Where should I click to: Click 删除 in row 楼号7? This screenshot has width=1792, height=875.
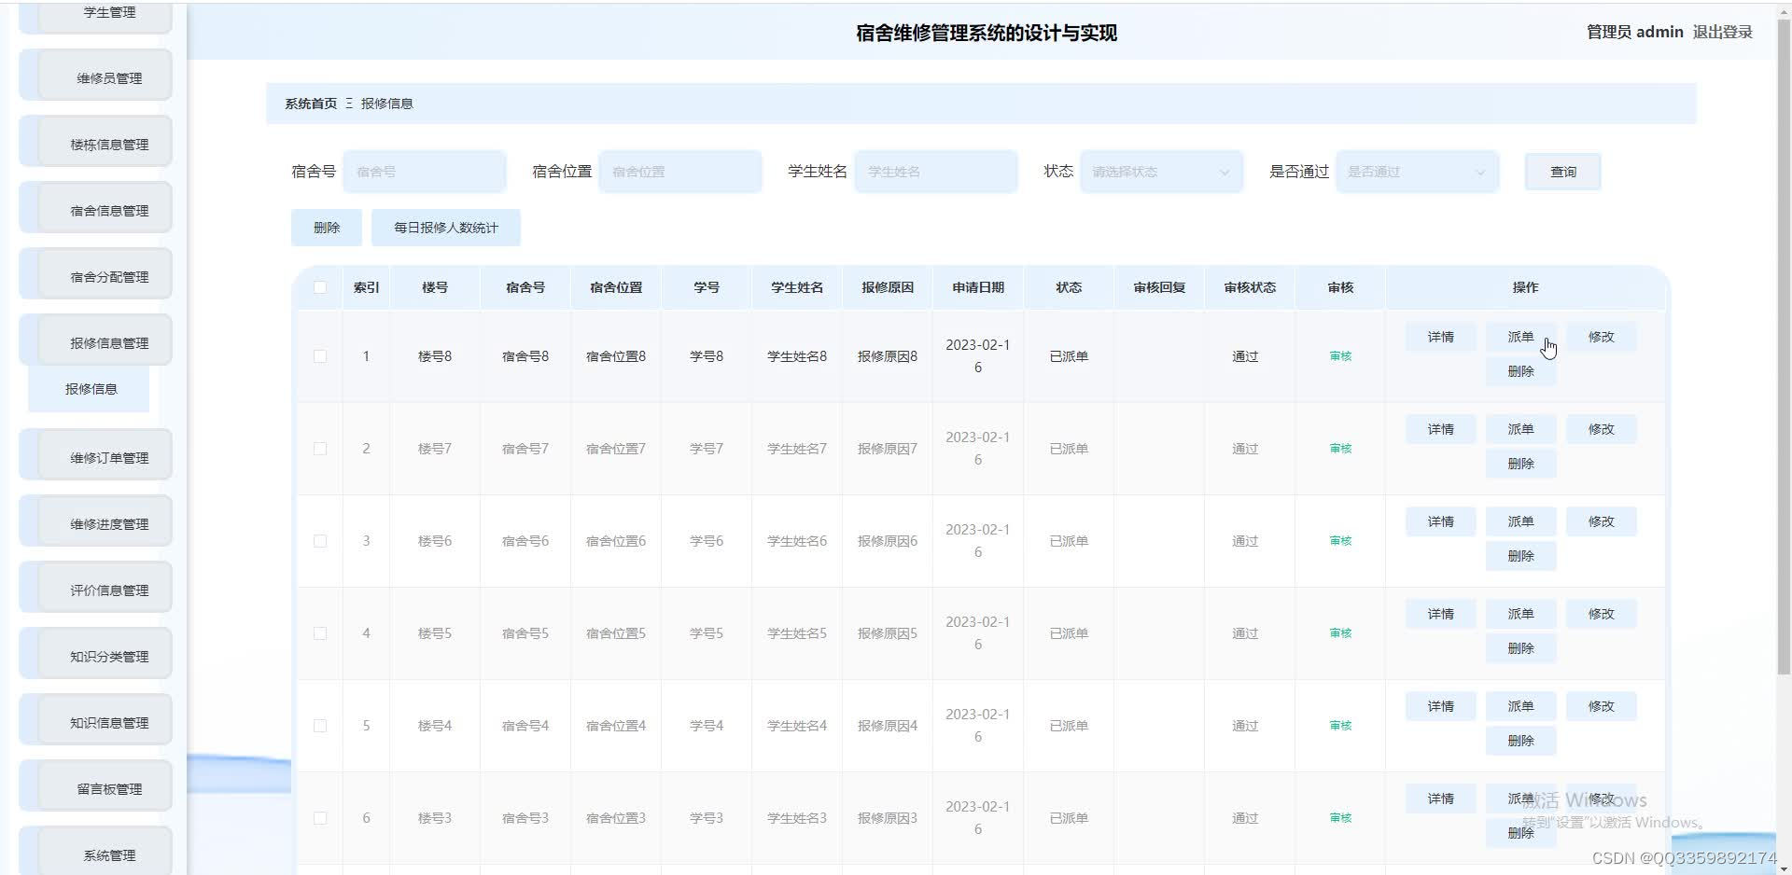(1520, 464)
